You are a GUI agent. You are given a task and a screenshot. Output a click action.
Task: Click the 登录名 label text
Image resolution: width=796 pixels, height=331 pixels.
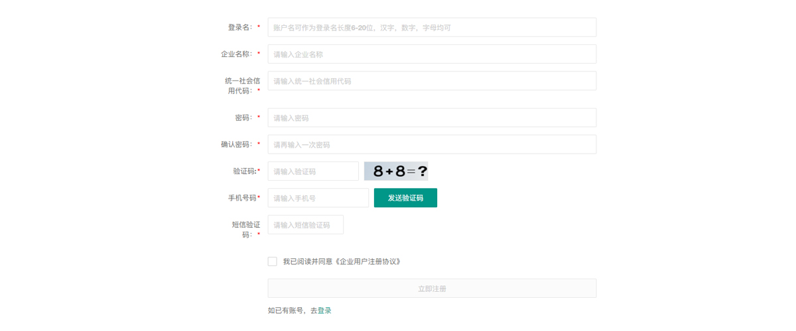[x=239, y=27]
